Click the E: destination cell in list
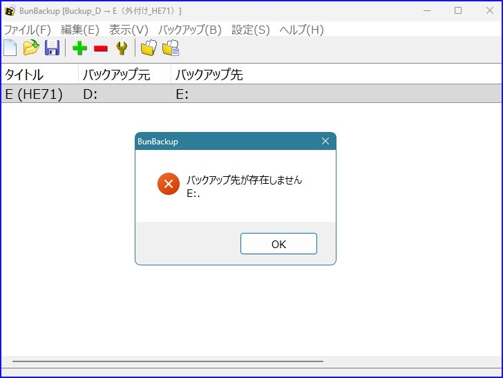Image resolution: width=503 pixels, height=378 pixels. point(182,95)
